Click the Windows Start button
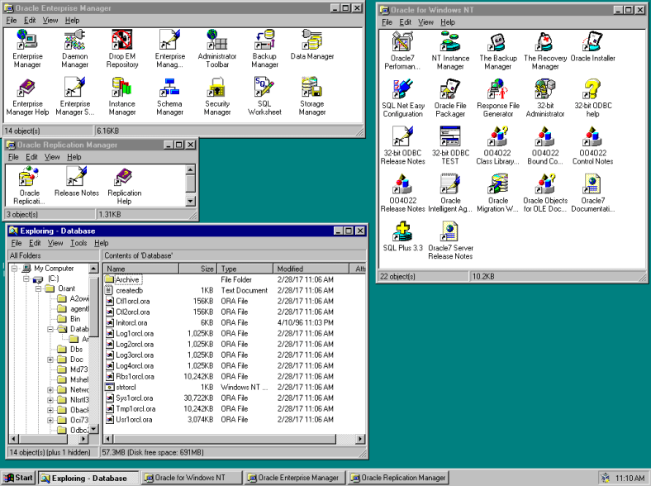The image size is (651, 486). [x=18, y=478]
